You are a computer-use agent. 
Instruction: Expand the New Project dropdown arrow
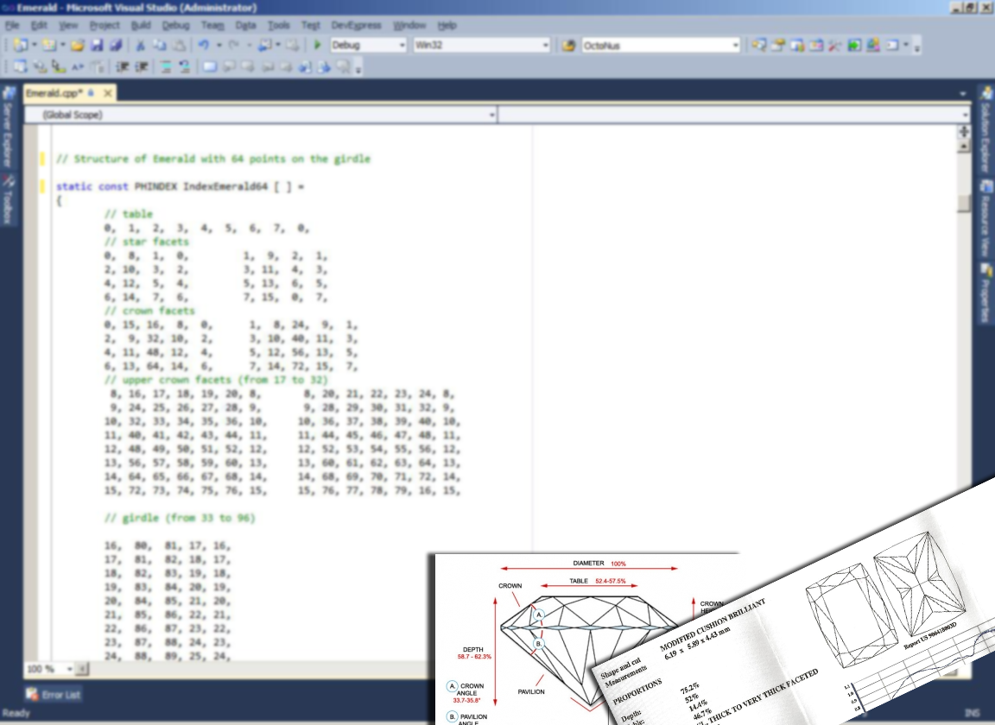pyautogui.click(x=35, y=45)
